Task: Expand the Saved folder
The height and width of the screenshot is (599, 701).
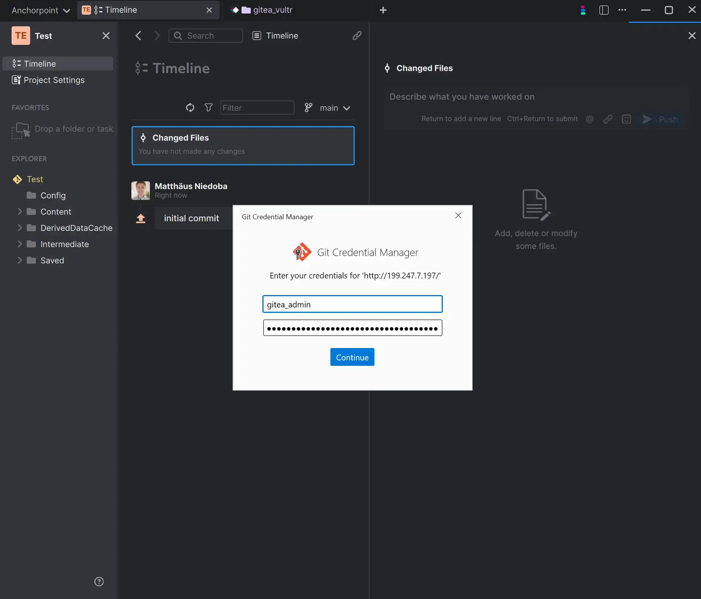Action: tap(20, 260)
